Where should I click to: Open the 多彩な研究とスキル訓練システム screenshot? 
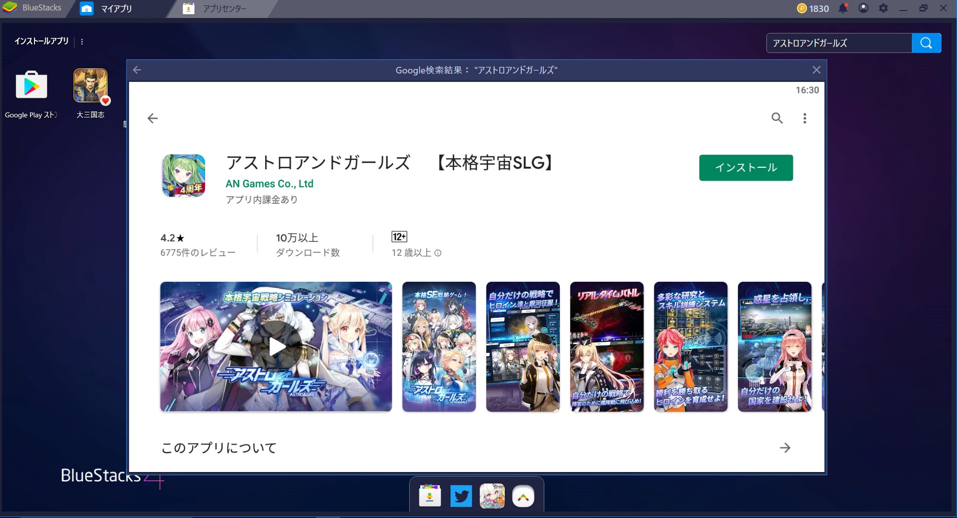(691, 347)
